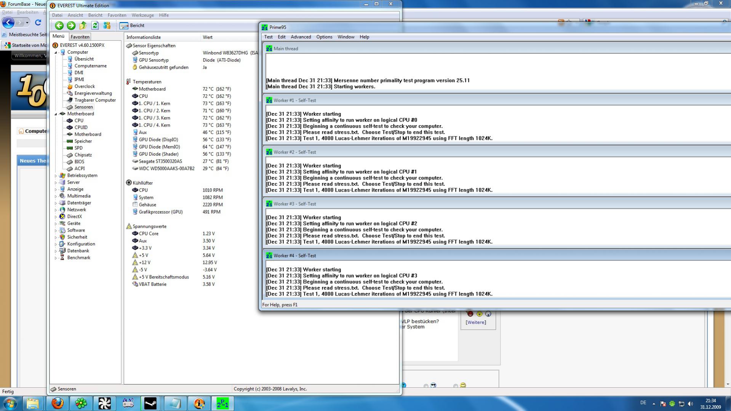Click the EVEREST users toolbar icon

pos(107,26)
